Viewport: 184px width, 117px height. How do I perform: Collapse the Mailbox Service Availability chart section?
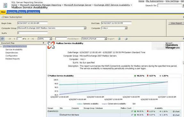pos(48,76)
